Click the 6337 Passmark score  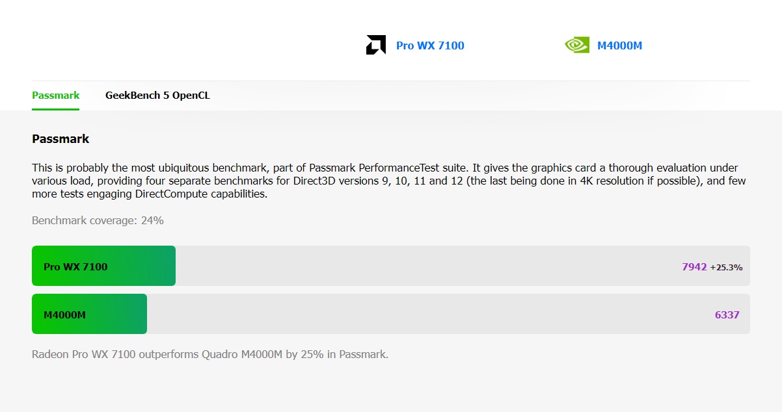727,315
